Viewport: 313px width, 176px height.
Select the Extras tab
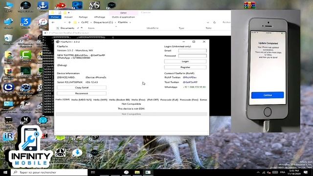pos(203,100)
